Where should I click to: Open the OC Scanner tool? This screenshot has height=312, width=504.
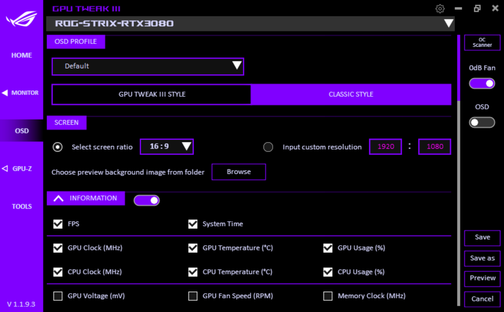[x=482, y=42]
